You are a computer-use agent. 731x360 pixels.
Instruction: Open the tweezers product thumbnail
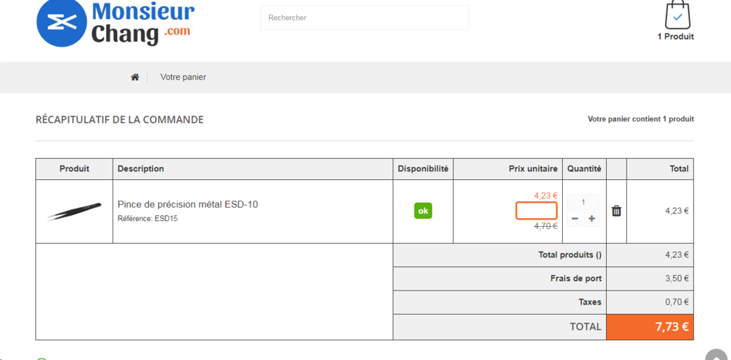pyautogui.click(x=75, y=211)
